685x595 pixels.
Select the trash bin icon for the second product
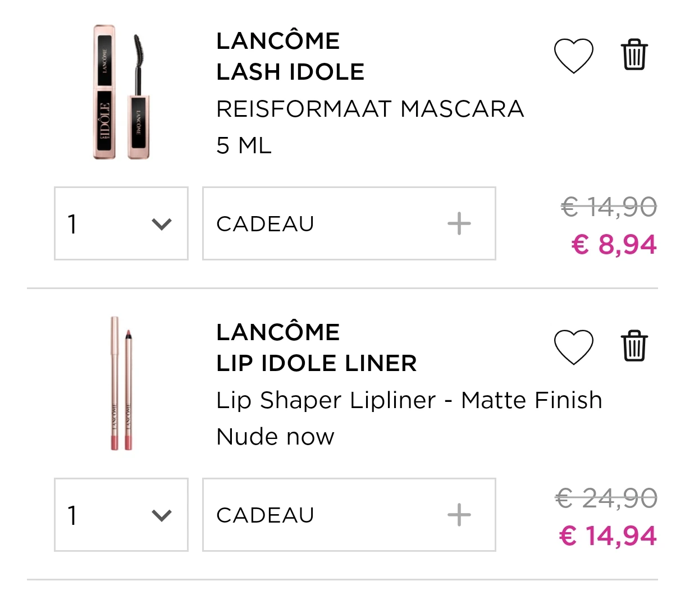[633, 346]
